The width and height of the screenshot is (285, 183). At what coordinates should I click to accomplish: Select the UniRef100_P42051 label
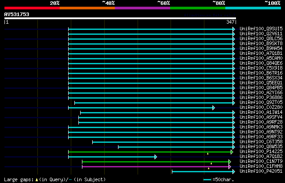[261, 171]
